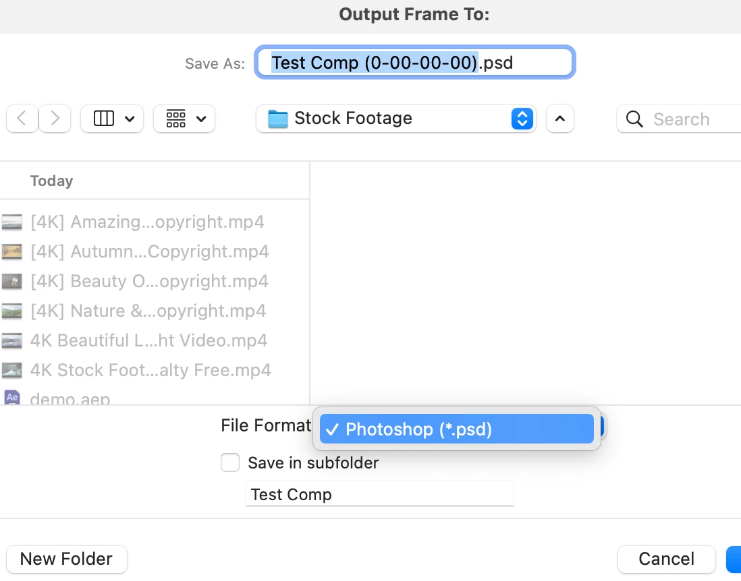Open the group-by grid options menu
This screenshot has width=741, height=581.
pyautogui.click(x=184, y=119)
